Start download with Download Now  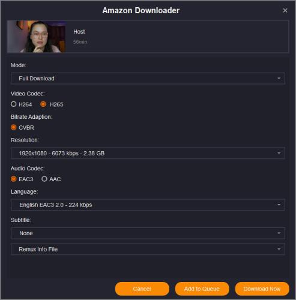(x=262, y=289)
